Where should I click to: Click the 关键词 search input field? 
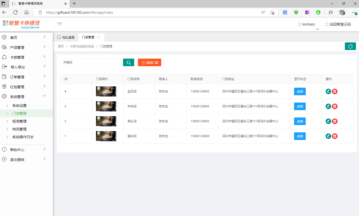[90, 62]
